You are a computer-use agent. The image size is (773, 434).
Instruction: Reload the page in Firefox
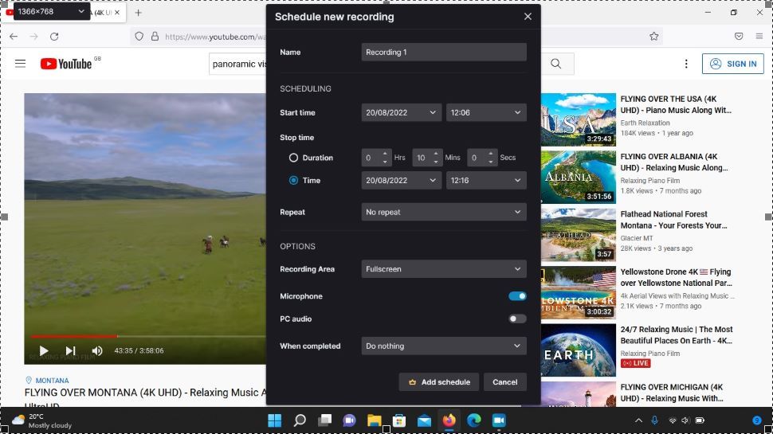(54, 37)
